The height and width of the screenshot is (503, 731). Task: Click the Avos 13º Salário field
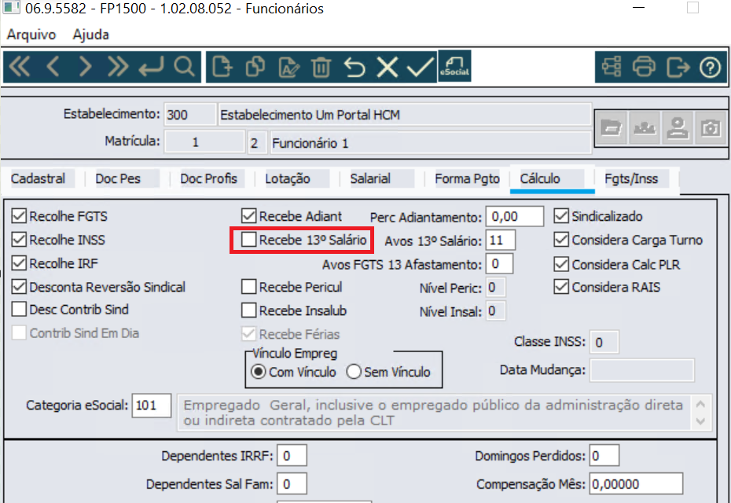point(500,240)
